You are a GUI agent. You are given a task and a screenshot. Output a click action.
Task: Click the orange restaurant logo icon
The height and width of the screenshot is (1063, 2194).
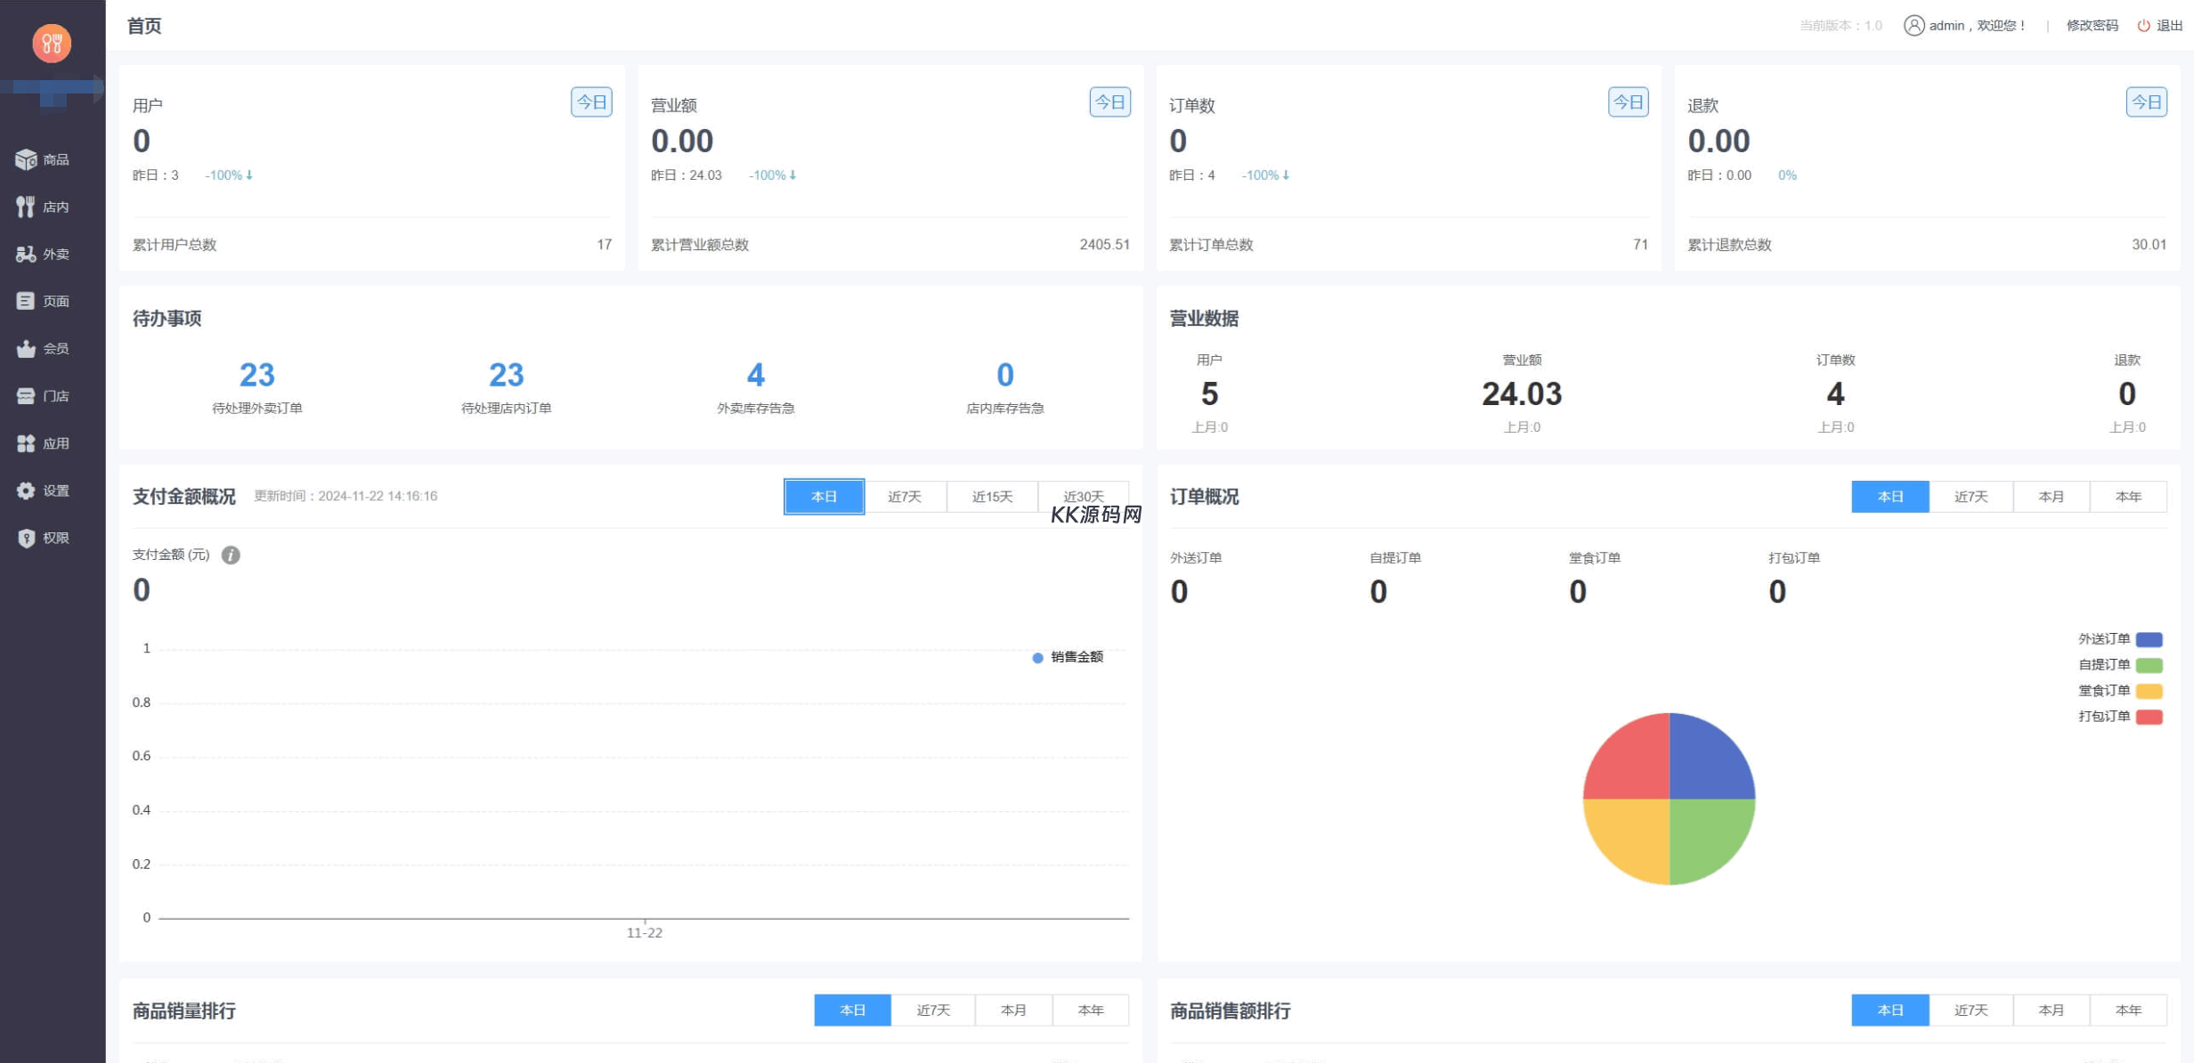click(52, 43)
